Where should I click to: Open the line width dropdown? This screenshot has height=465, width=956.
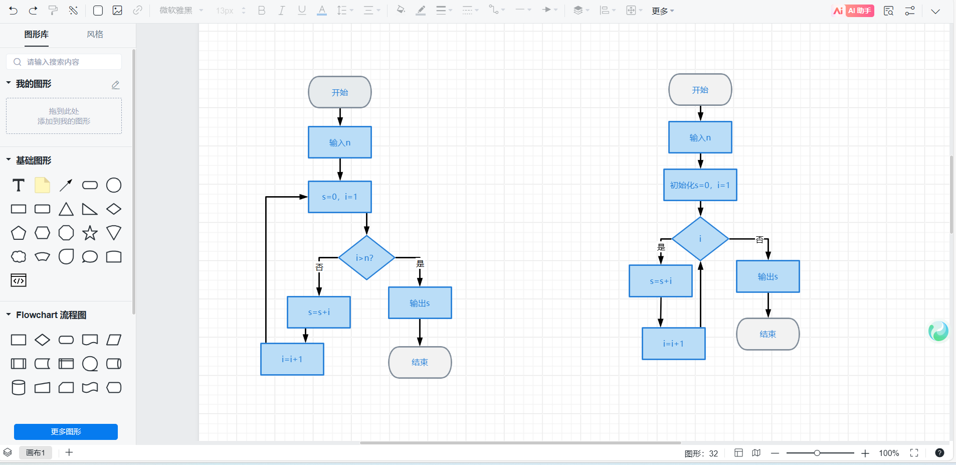(x=444, y=11)
